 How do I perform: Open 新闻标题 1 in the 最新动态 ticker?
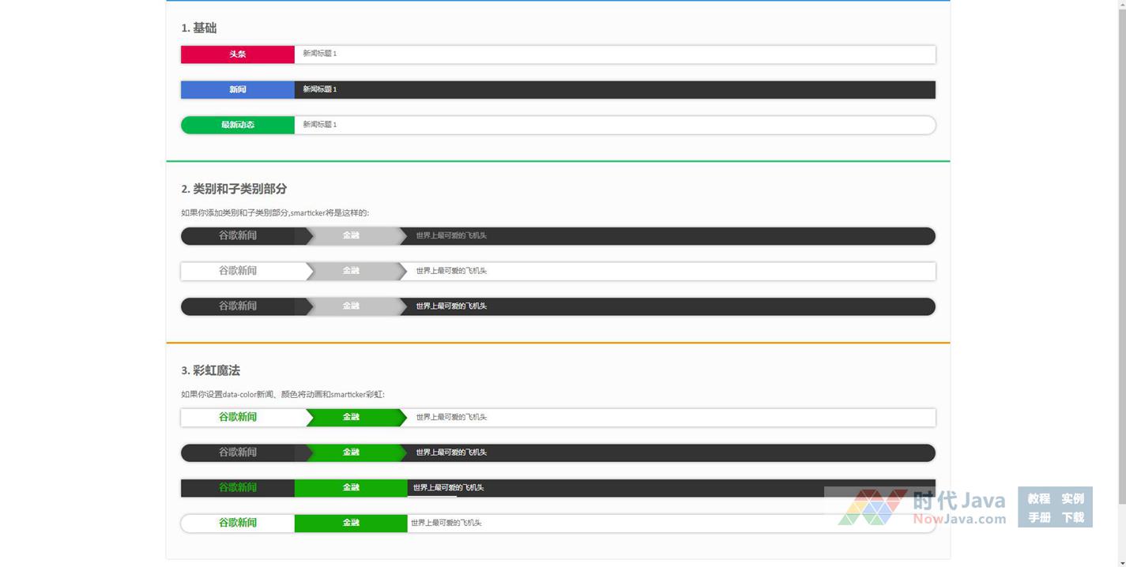point(320,125)
